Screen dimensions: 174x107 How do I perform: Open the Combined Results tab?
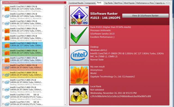(76, 3)
